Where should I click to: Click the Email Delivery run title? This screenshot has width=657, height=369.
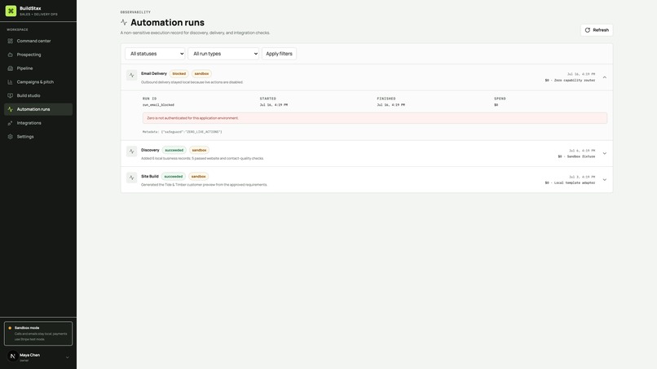(154, 73)
